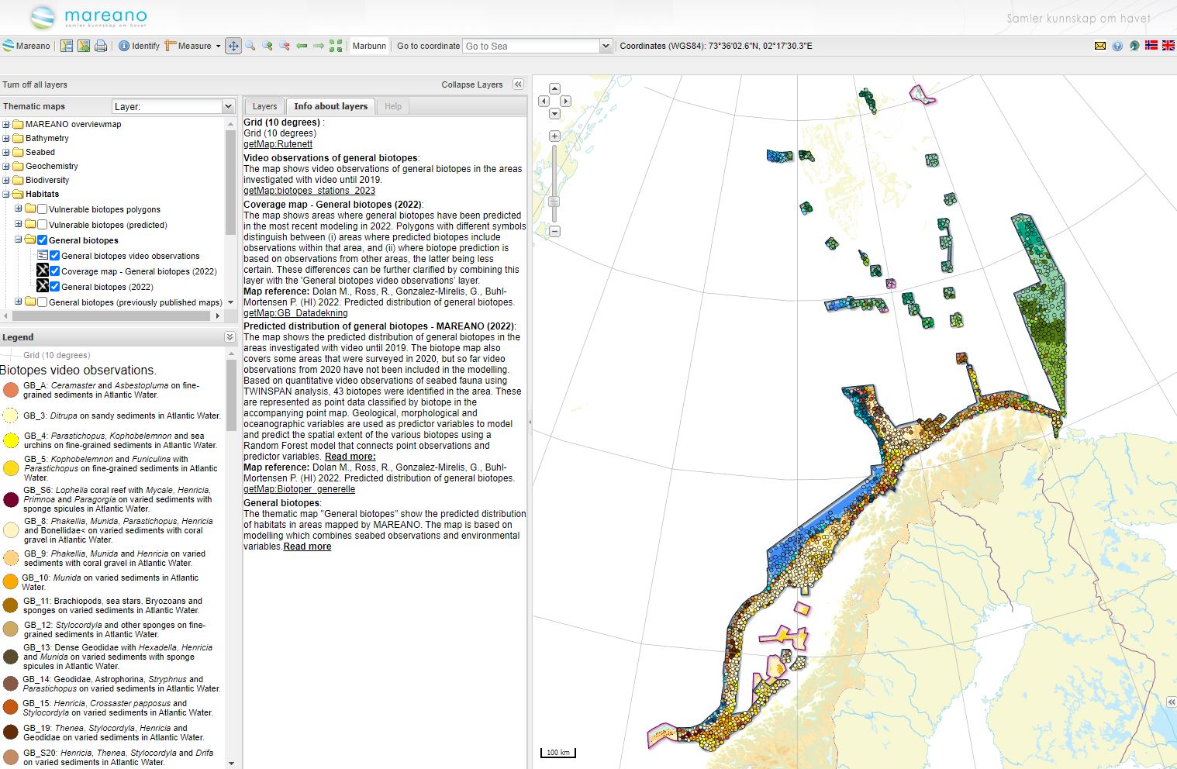The width and height of the screenshot is (1177, 769).
Task: Go back to previous map extent arrow
Action: 302,46
